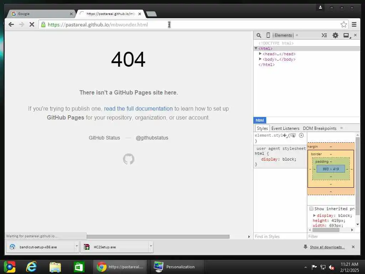Click the DevTools inspect element magnifier icon

259,35
